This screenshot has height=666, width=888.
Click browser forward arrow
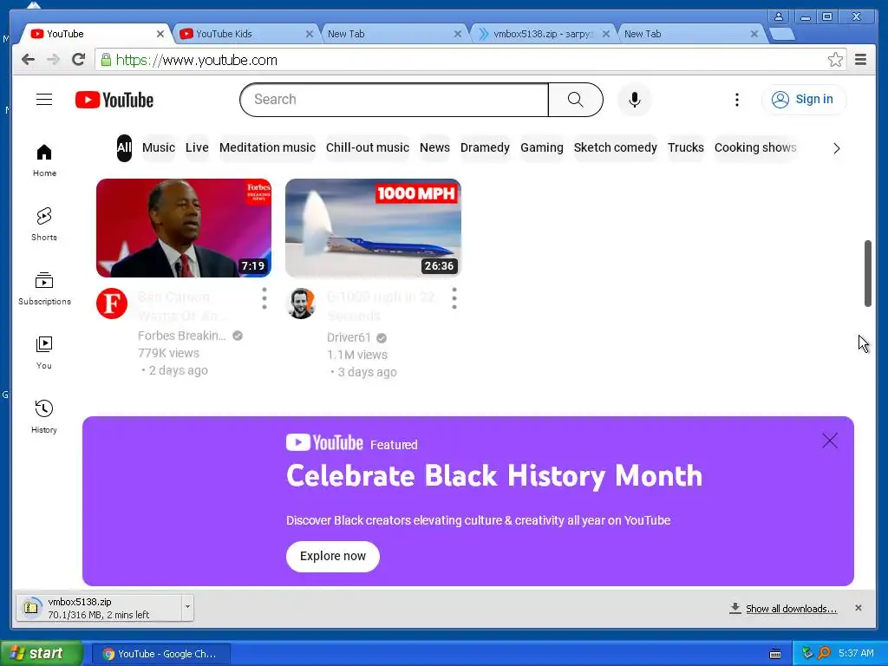[53, 60]
